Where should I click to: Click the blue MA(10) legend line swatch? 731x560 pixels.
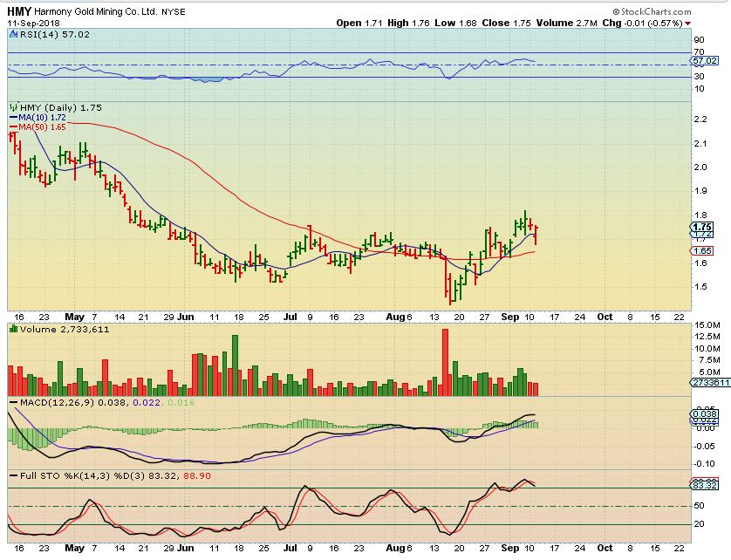tap(12, 117)
